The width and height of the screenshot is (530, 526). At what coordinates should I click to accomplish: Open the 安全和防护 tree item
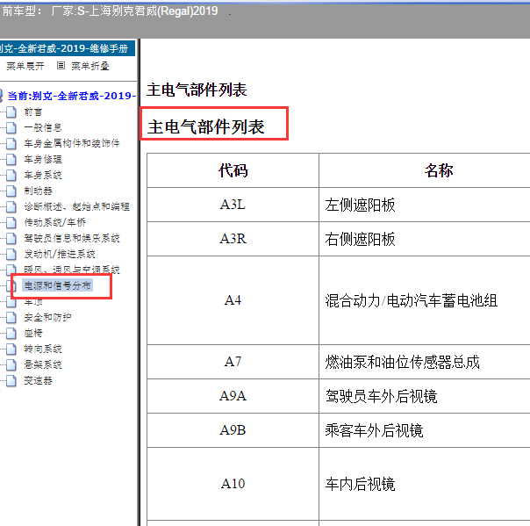(x=47, y=317)
